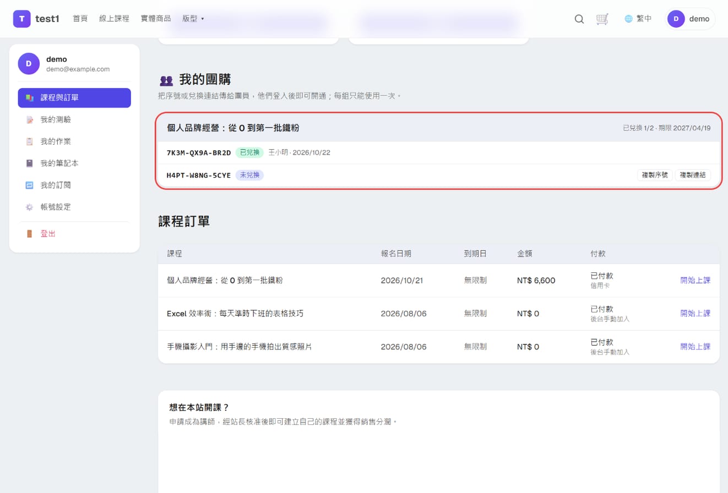Click the NT$ 6,600 amount

point(536,280)
